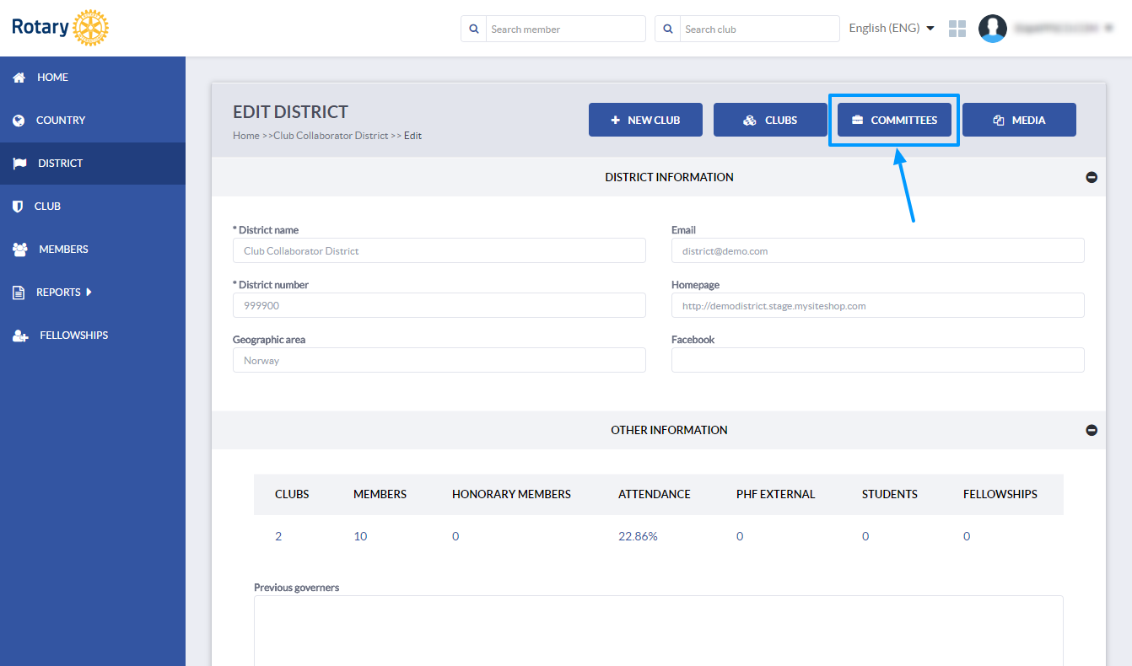Click the Club shield icon

pos(18,207)
